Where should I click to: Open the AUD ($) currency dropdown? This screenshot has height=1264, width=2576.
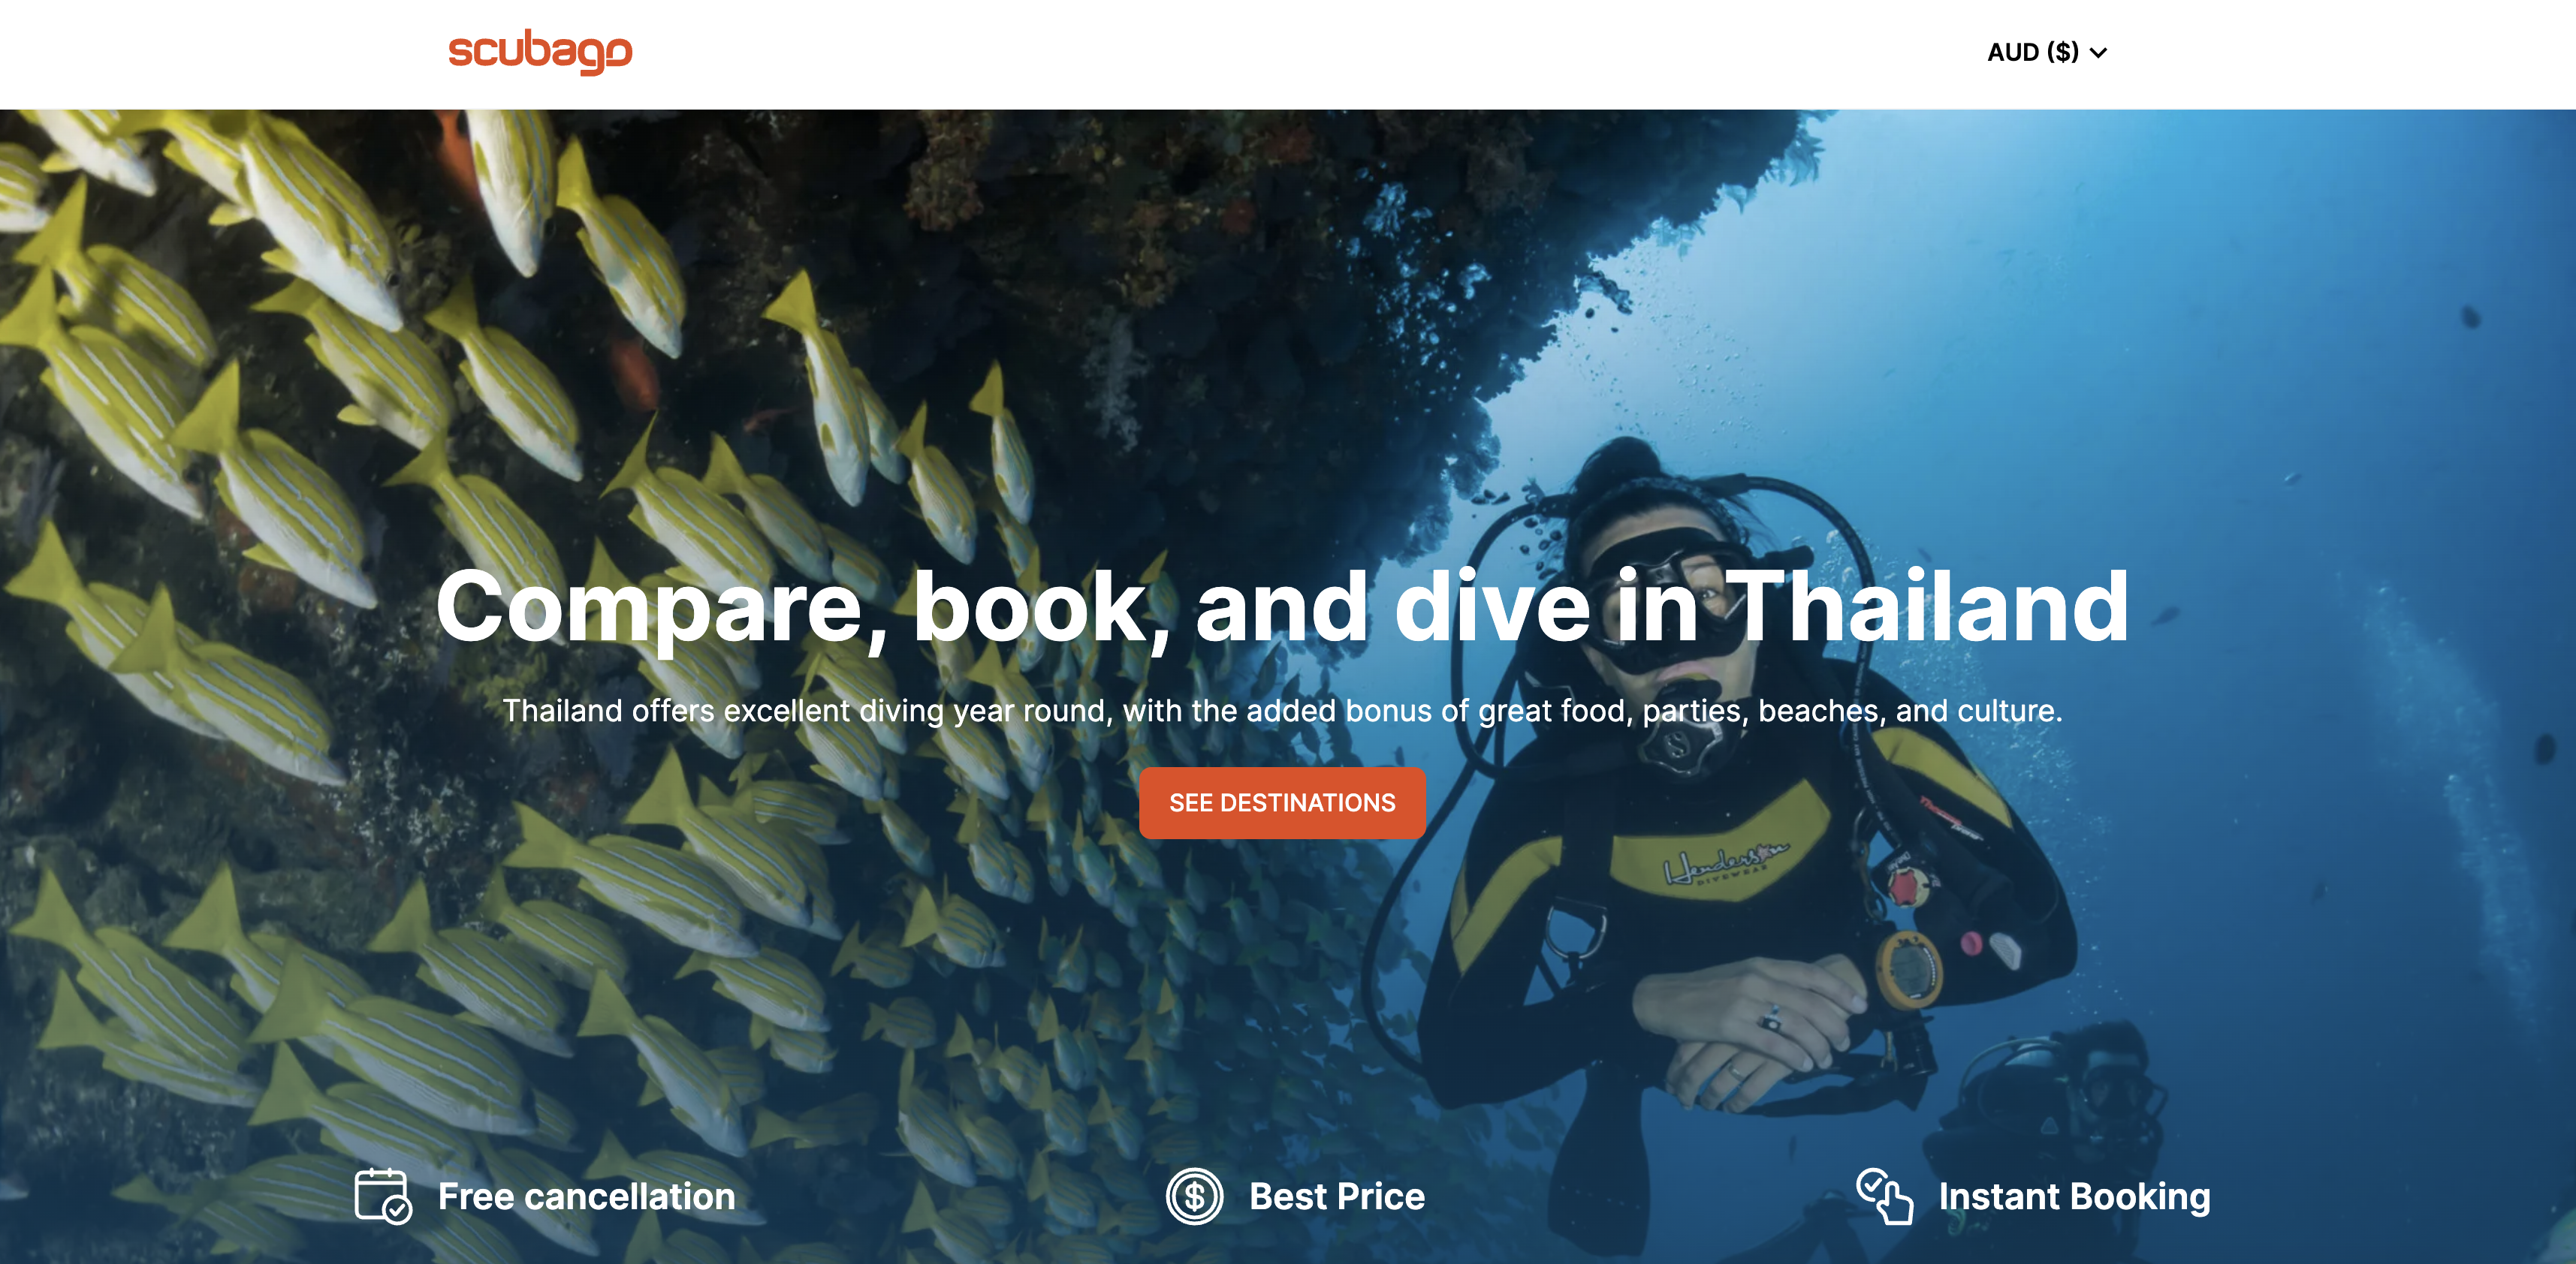coord(2046,52)
